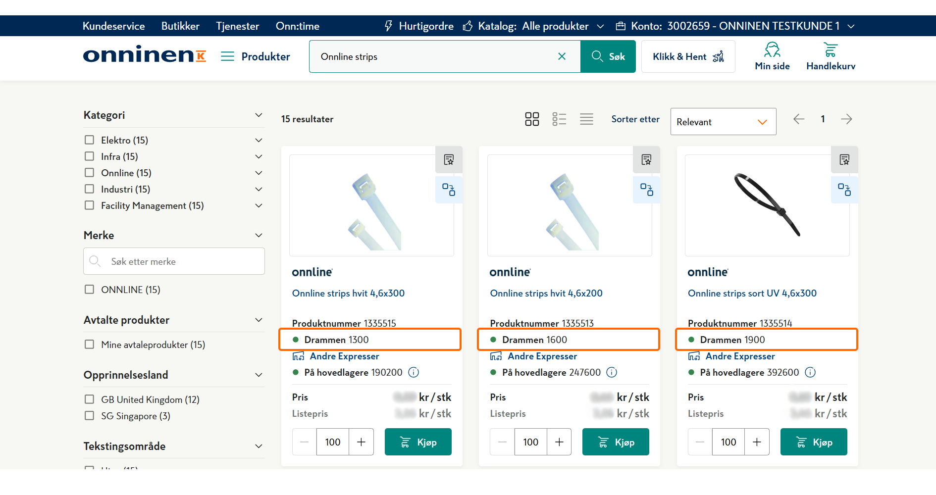The width and height of the screenshot is (936, 495).
Task: Buy Onnline strips hvit 4,6x300 with Kjøp
Action: 418,442
